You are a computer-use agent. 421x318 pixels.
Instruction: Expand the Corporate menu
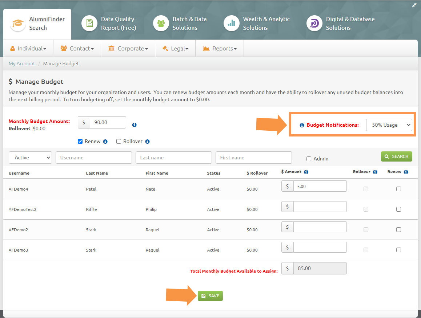128,49
